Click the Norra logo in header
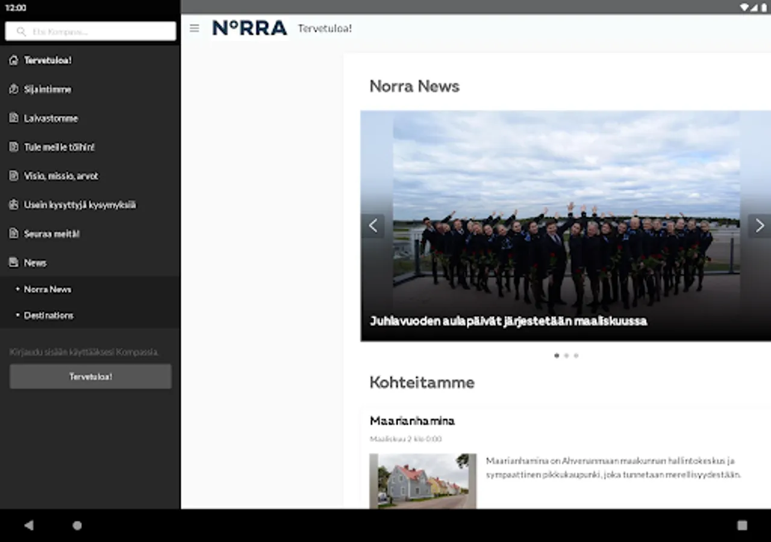 (x=249, y=28)
